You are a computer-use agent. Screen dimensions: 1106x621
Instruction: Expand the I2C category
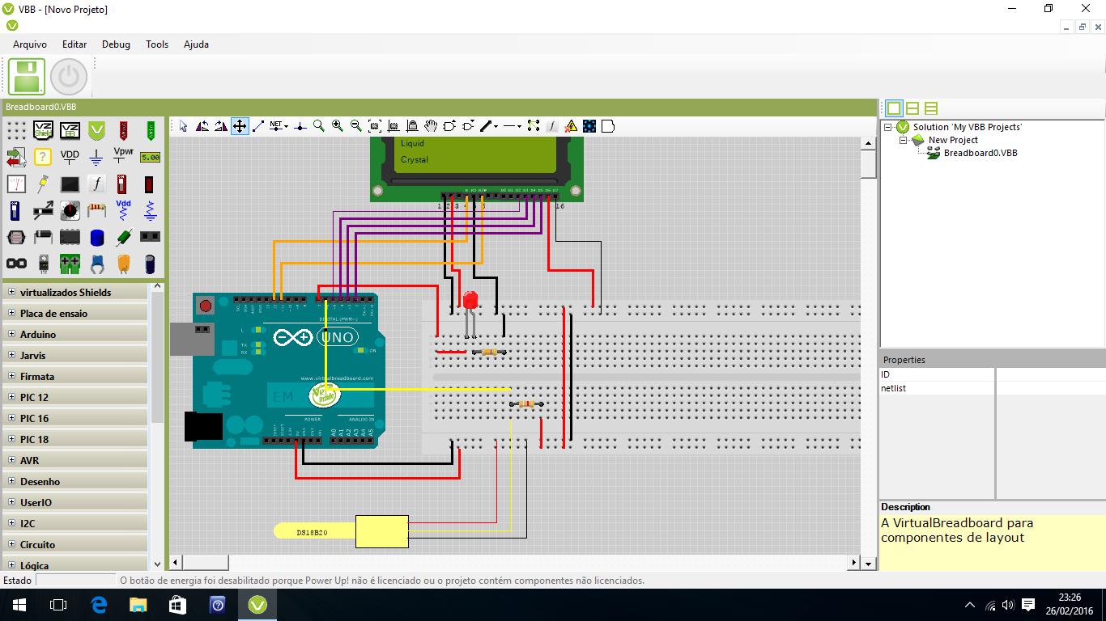click(x=12, y=523)
